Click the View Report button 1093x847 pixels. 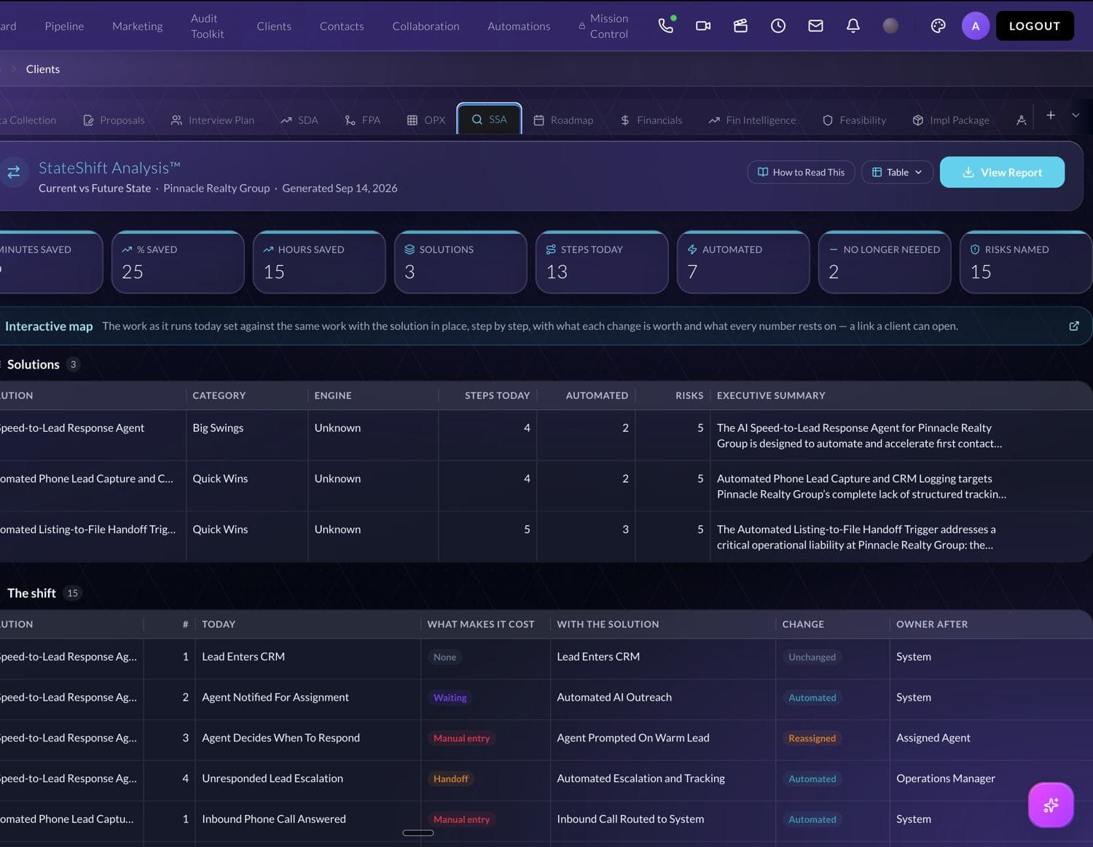[x=1002, y=172]
